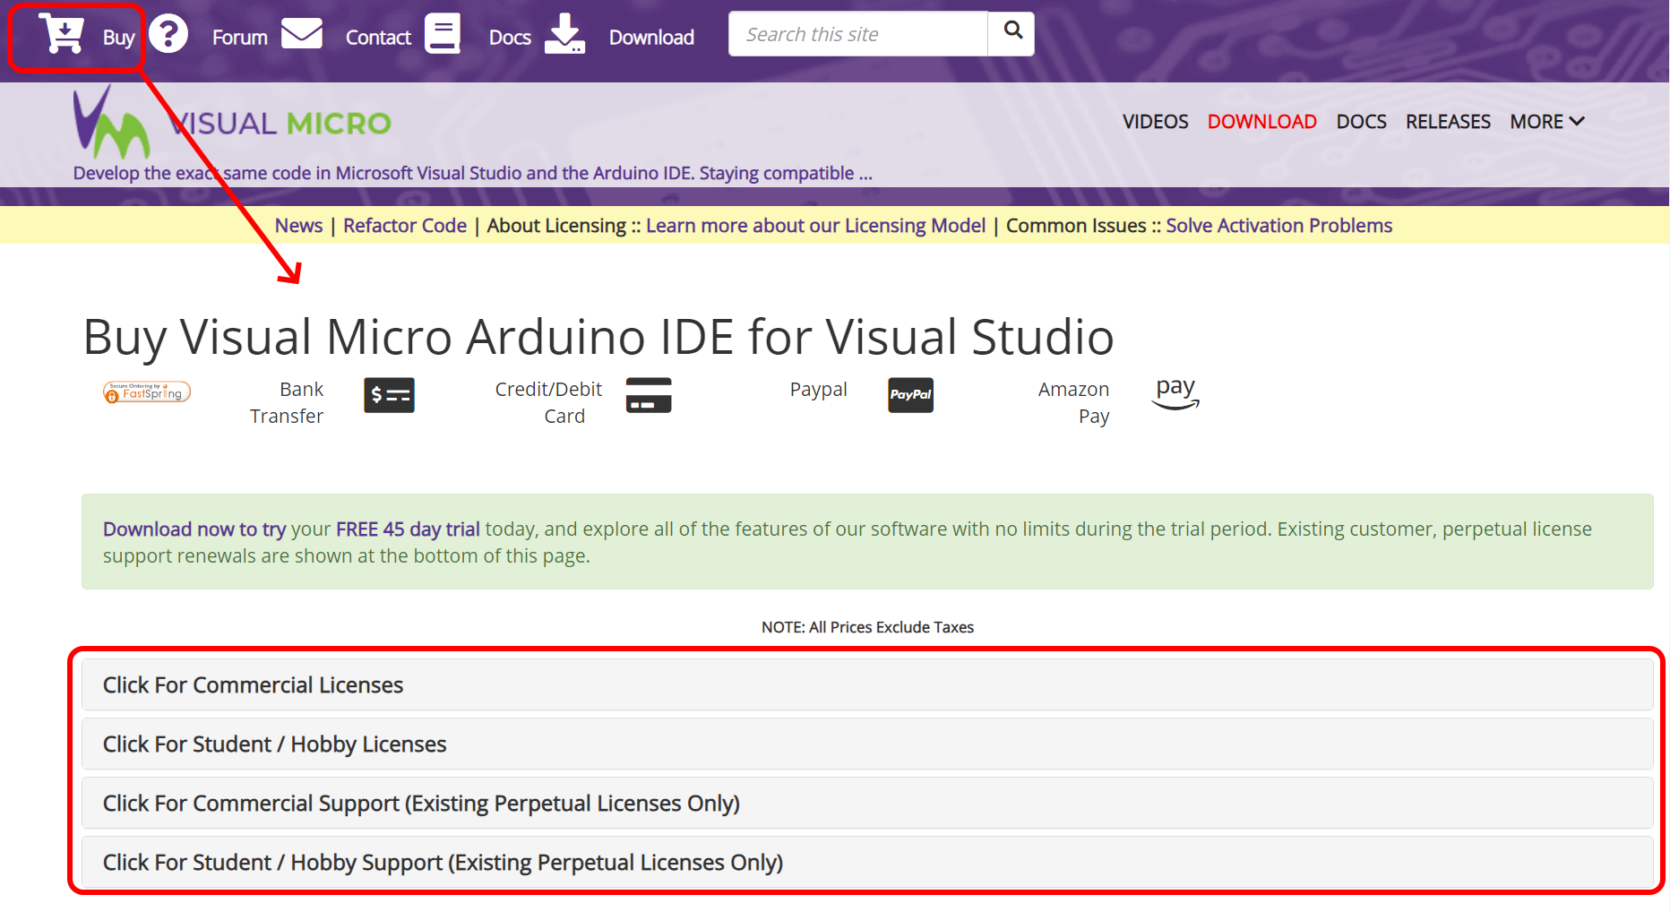Click the 'Buy Visual Micro Arduino IDE' heading
1670x912 pixels.
pos(598,338)
